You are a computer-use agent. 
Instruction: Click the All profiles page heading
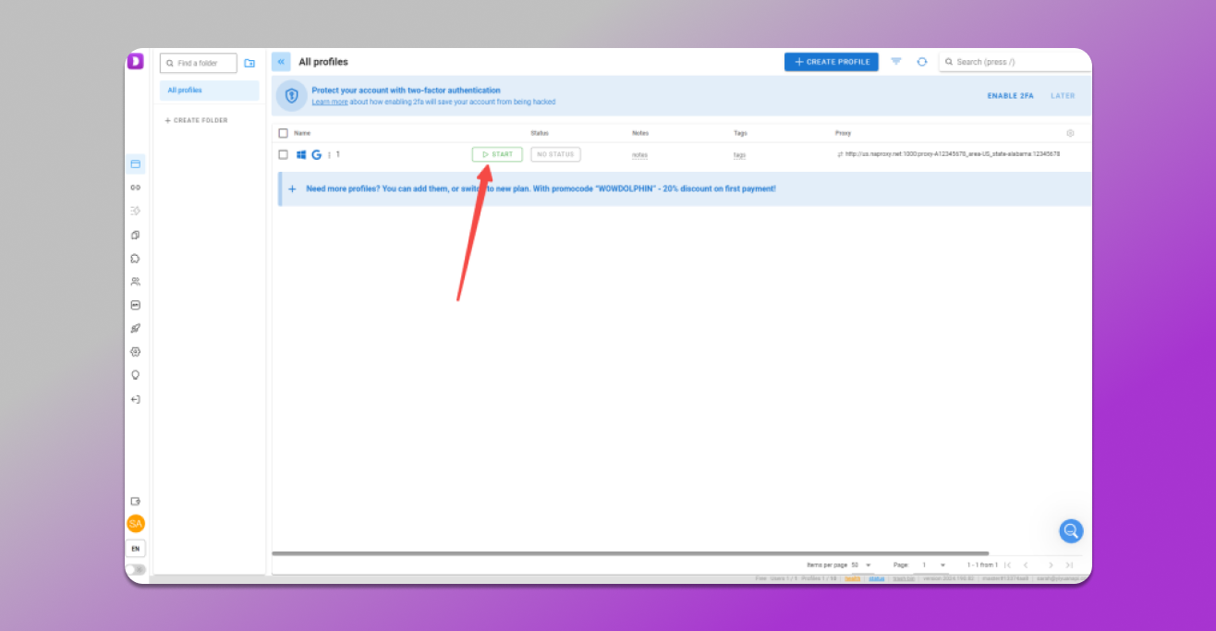[323, 62]
